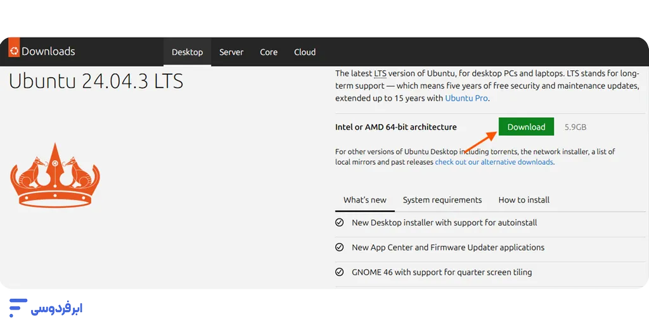Follow the Ubuntu Pro link
Image resolution: width=649 pixels, height=326 pixels.
click(466, 98)
